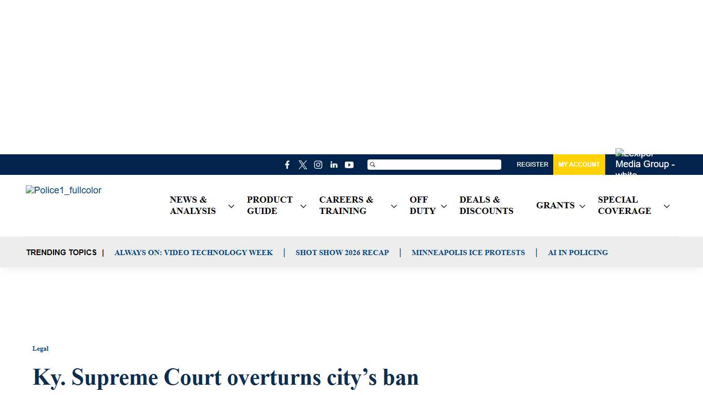Viewport: 703px width, 395px height.
Task: Select the LinkedIn social icon
Action: (x=333, y=165)
